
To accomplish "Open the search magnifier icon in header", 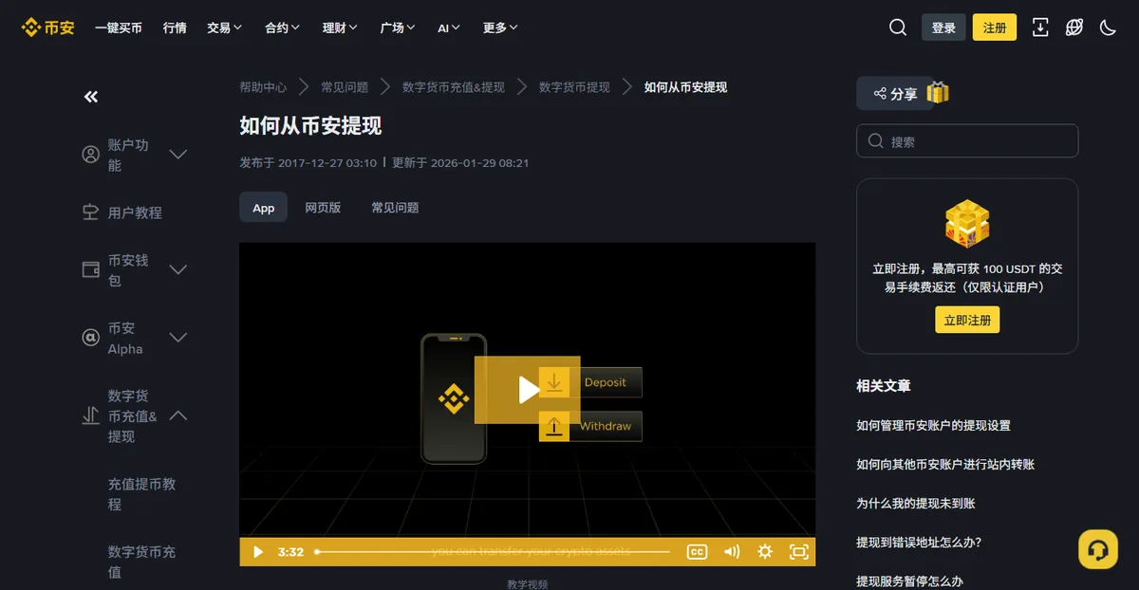I will coord(898,28).
